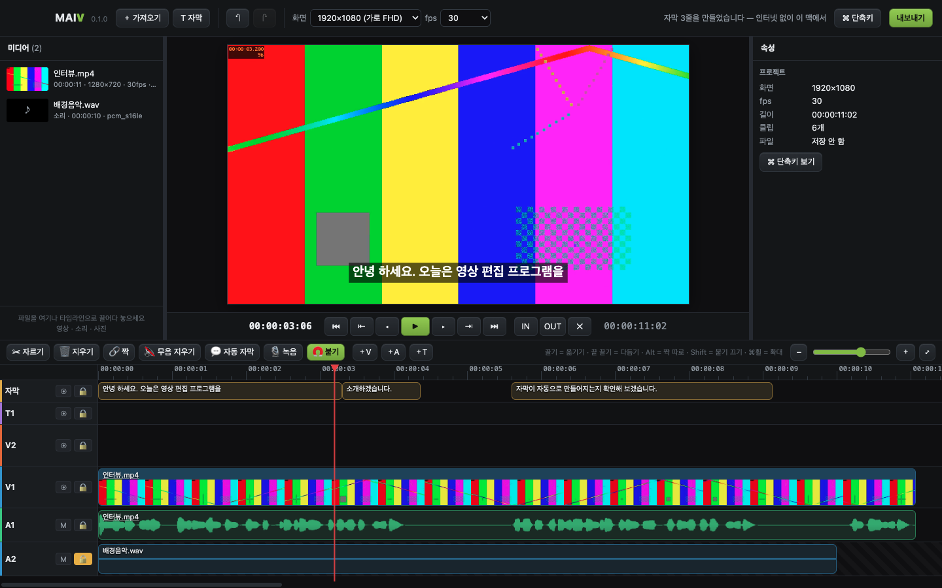
Task: Step forward one frame
Action: point(444,326)
